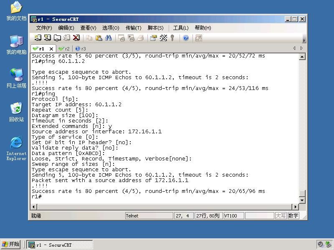Viewport: 334px width, 250px height.
Task: Expand toolbar options overflow arrow
Action: 304,40
